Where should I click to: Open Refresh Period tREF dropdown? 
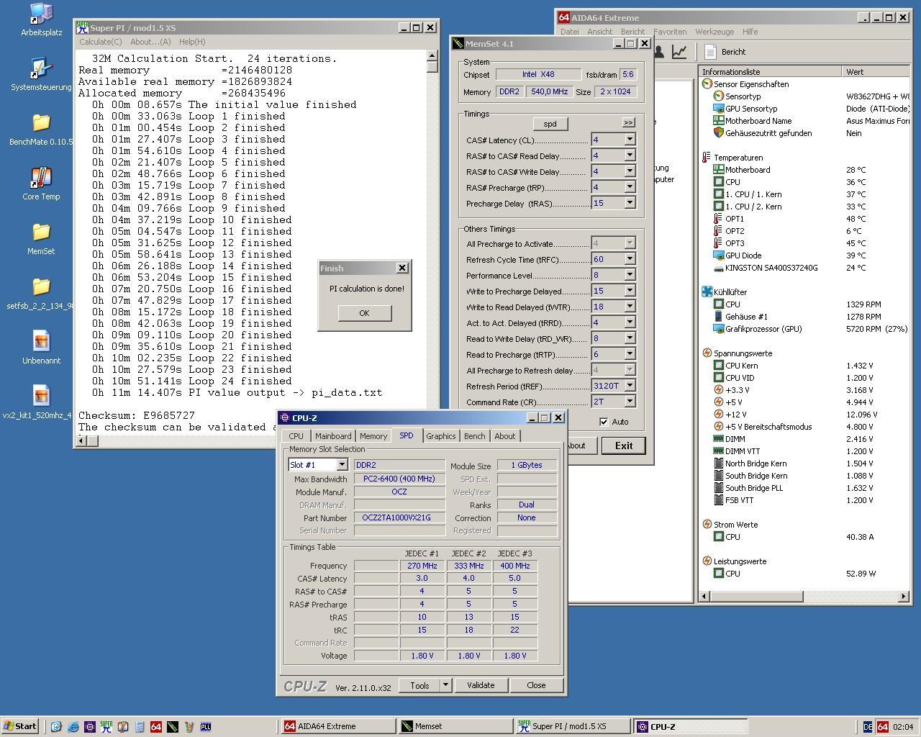(x=630, y=386)
